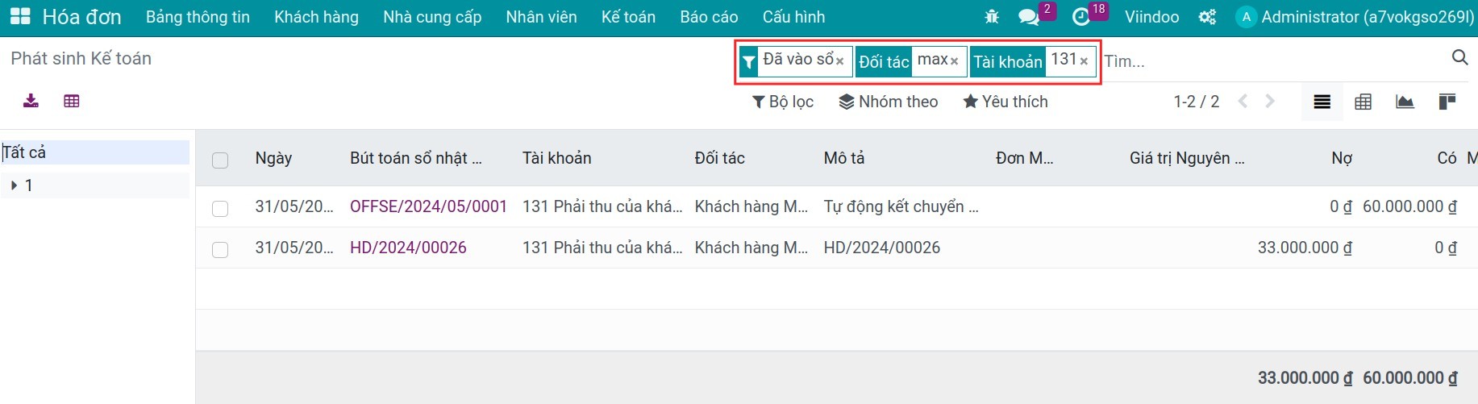1478x404 pixels.
Task: Open the debug bug icon menu
Action: click(992, 16)
